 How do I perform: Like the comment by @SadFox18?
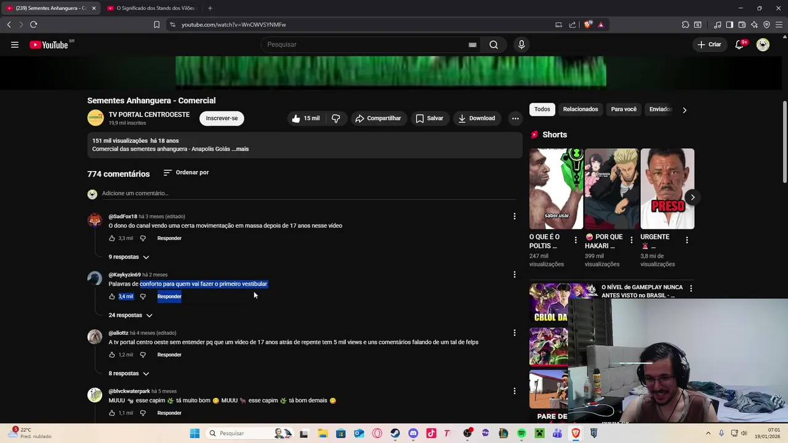[x=112, y=238]
